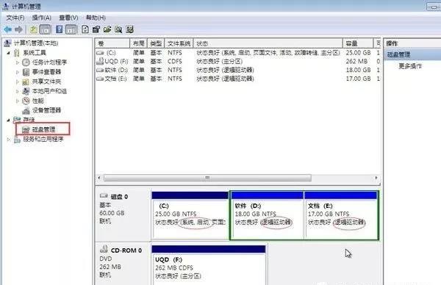Select the UQD (F:) block on CD-ROM 0
This screenshot has width=441, height=285.
point(209,265)
